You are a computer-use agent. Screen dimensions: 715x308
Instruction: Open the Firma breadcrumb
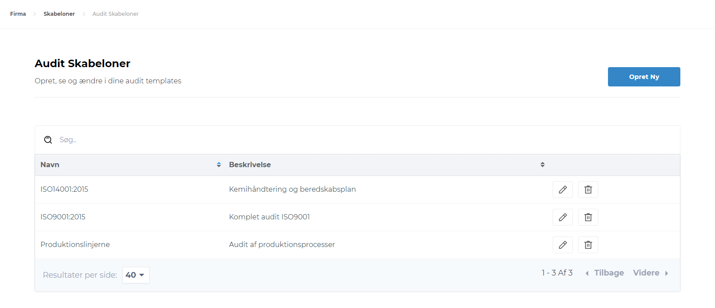tap(18, 14)
